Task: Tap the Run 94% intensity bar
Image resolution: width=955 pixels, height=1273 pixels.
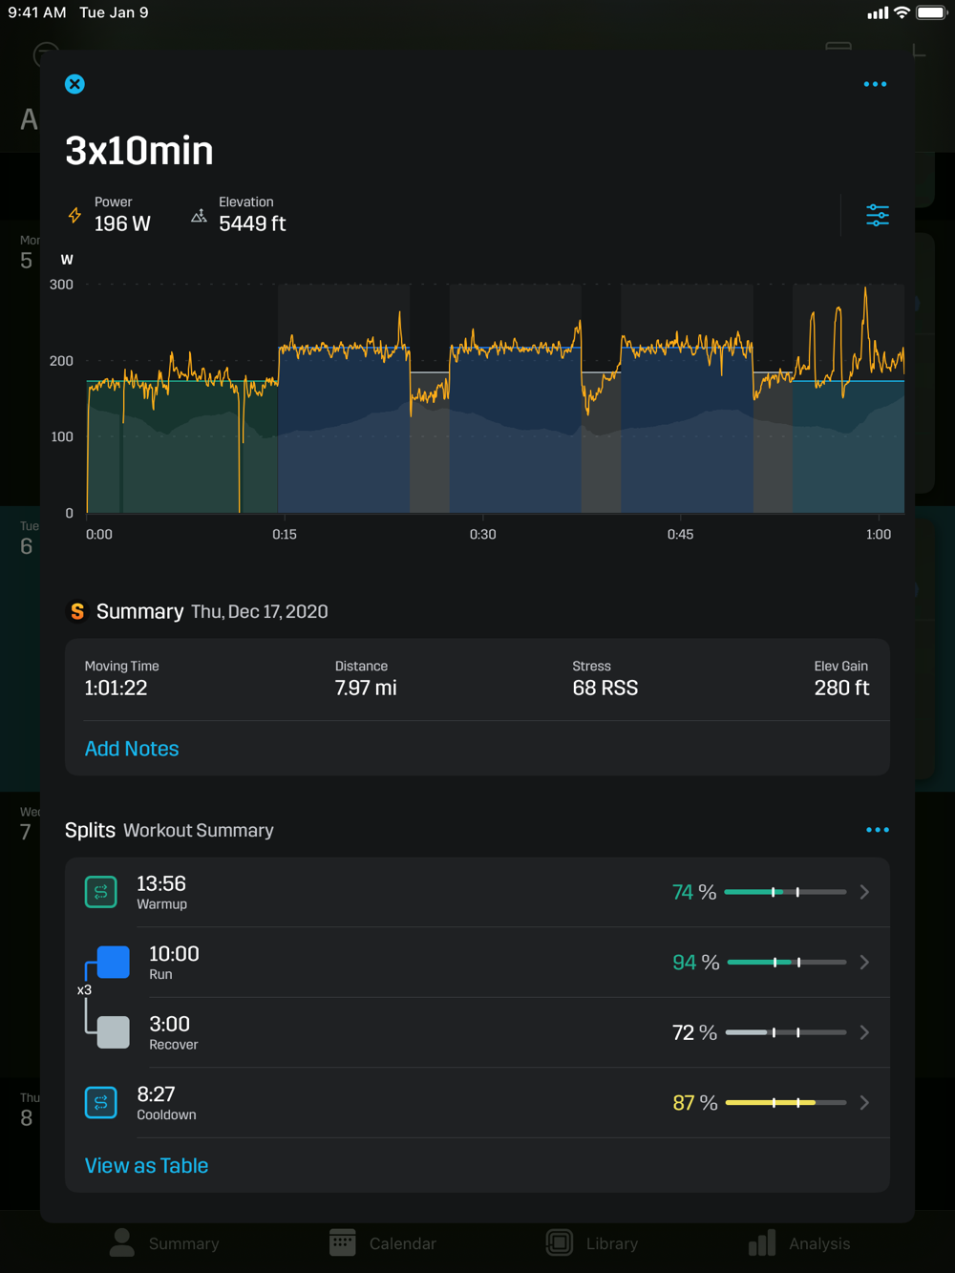Action: (785, 963)
